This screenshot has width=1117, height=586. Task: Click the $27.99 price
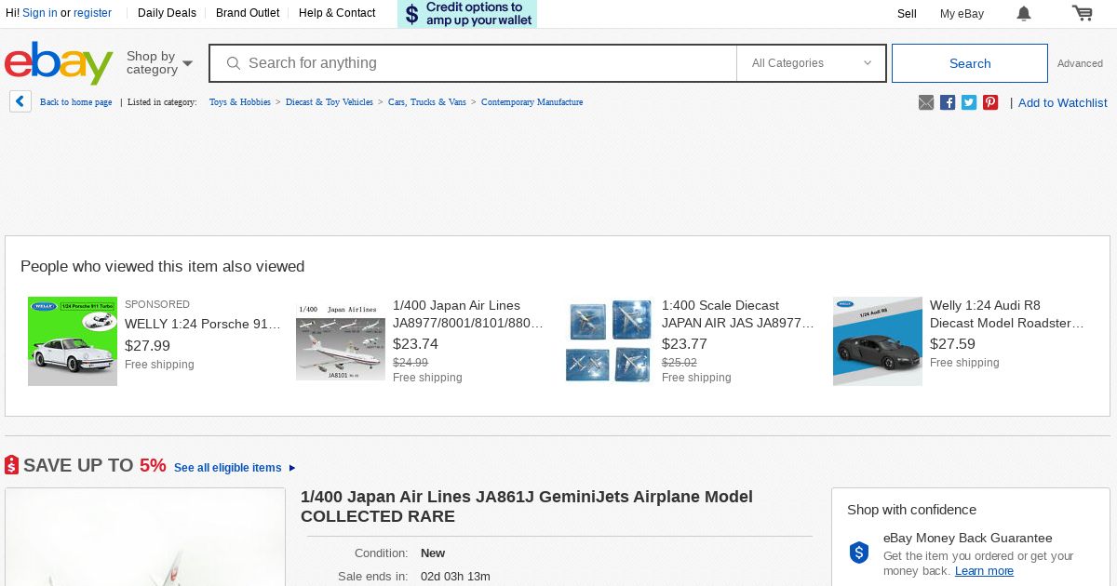(x=147, y=345)
